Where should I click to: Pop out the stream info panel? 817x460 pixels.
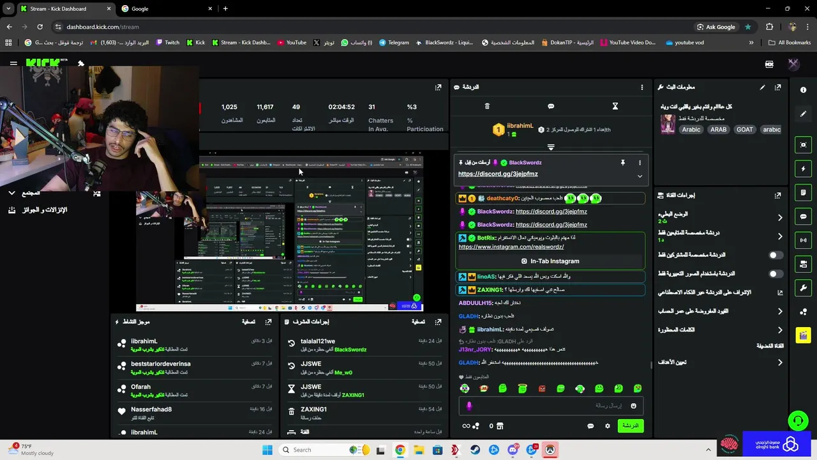[x=777, y=87]
